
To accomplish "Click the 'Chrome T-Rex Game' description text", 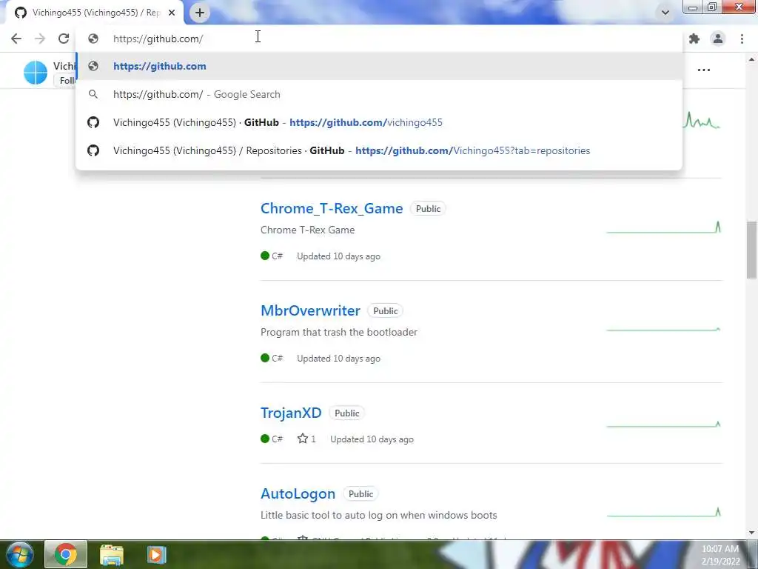I will (x=307, y=230).
